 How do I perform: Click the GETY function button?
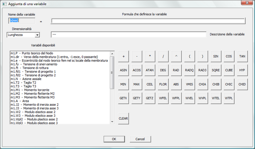pos(137,98)
